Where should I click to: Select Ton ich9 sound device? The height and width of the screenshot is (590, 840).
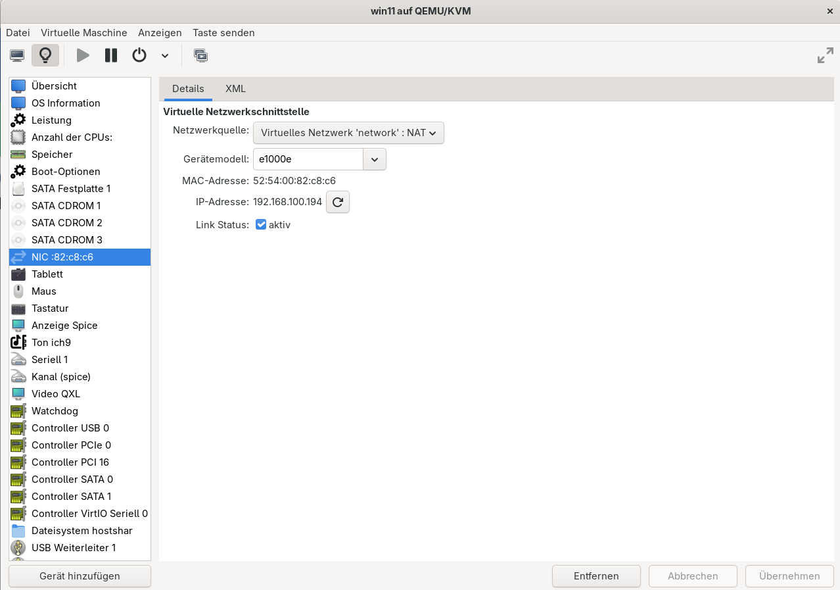click(80, 343)
